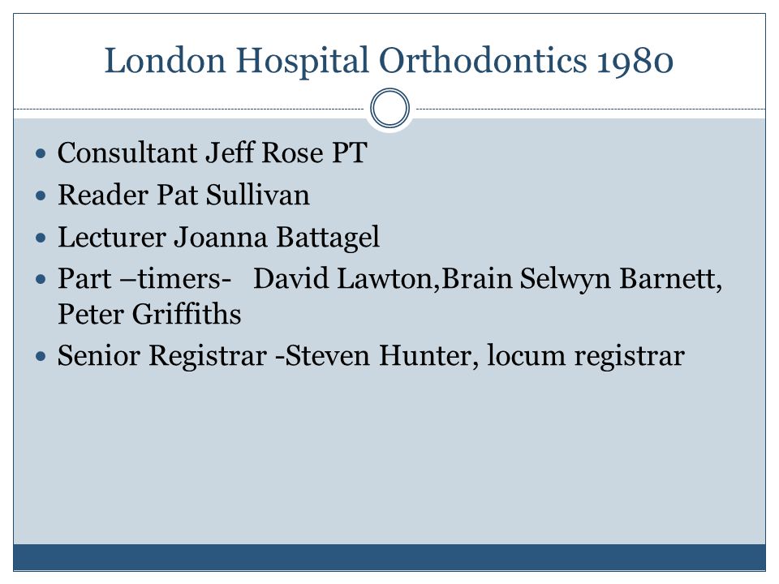This screenshot has height=584, width=779.
Task: Click the slide title London Hospital Orthodontics 1980
Action: 389,62
